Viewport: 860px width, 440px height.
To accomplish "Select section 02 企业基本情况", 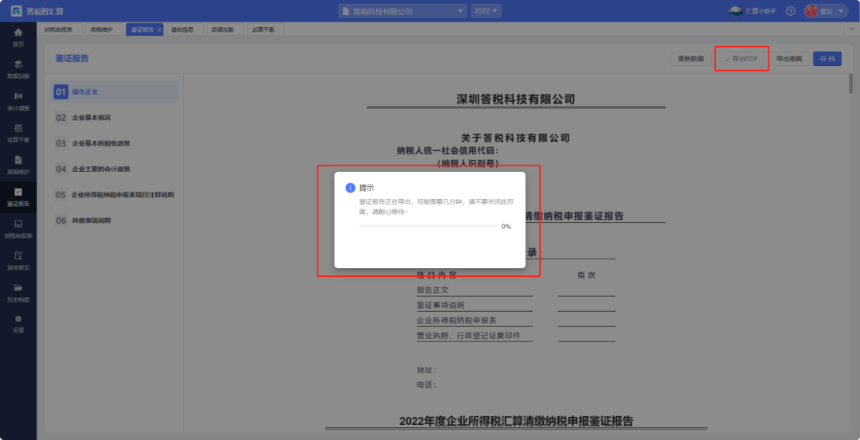I will [x=115, y=118].
